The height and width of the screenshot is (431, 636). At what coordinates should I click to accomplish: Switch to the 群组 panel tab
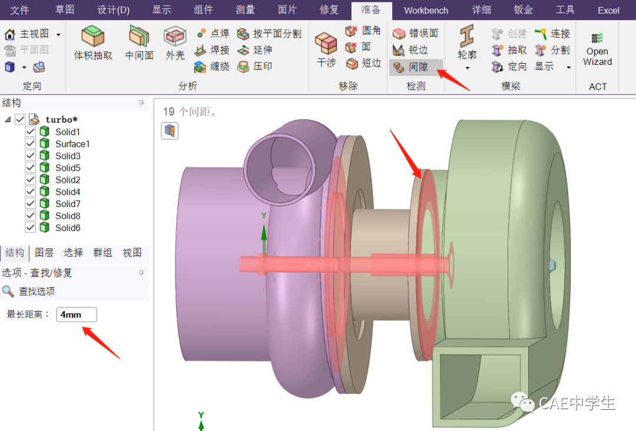102,253
